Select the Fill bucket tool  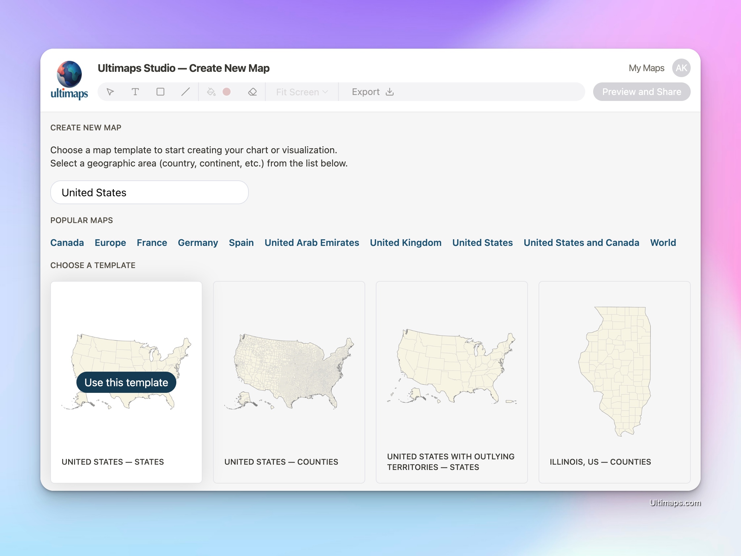(210, 91)
